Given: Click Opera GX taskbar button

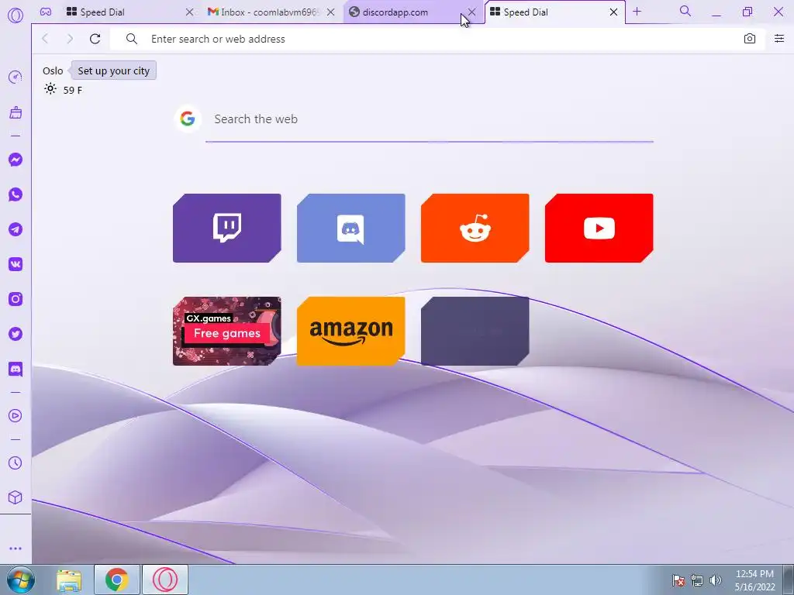Looking at the screenshot, I should 165,580.
